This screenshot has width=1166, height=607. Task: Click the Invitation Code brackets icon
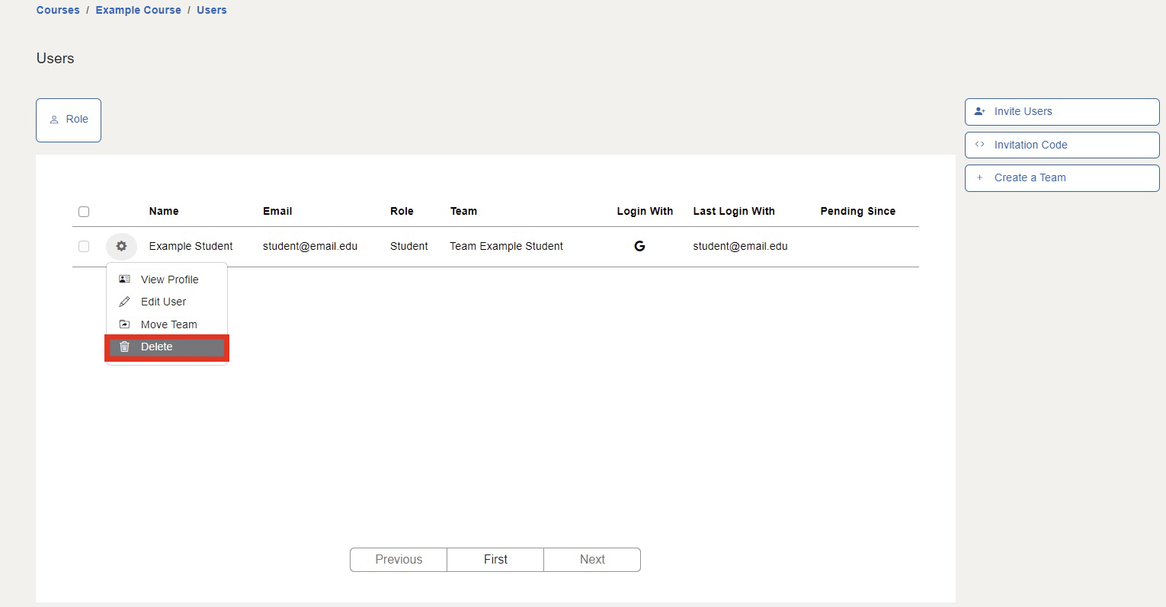[x=980, y=145]
